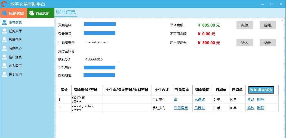Click the buyer icon beside 我是买家
Image resolution: width=286 pixels, height=138 pixels.
point(4,13)
